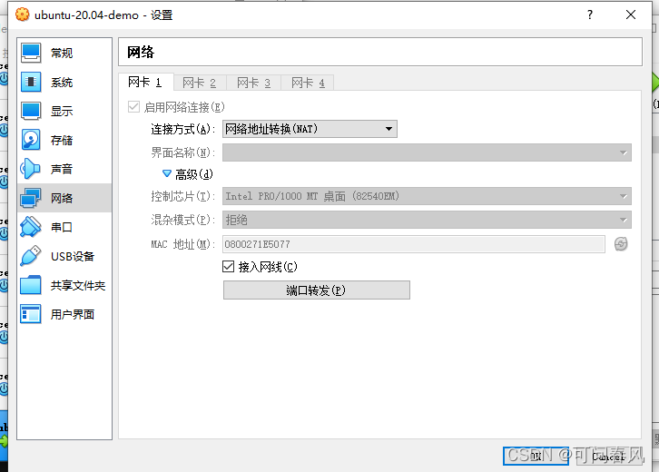Click the help question mark button
This screenshot has height=472, width=659.
click(590, 15)
